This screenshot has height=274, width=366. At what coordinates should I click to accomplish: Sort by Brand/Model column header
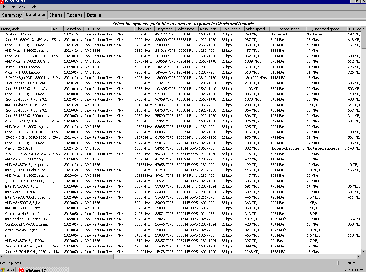(x=26, y=29)
